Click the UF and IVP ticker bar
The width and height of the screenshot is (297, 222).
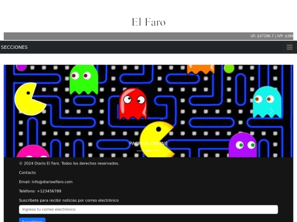pyautogui.click(x=148, y=36)
